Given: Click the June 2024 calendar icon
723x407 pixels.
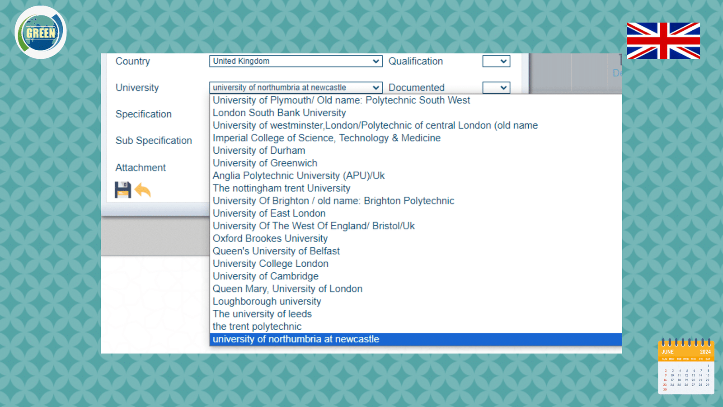Looking at the screenshot, I should click(x=686, y=366).
